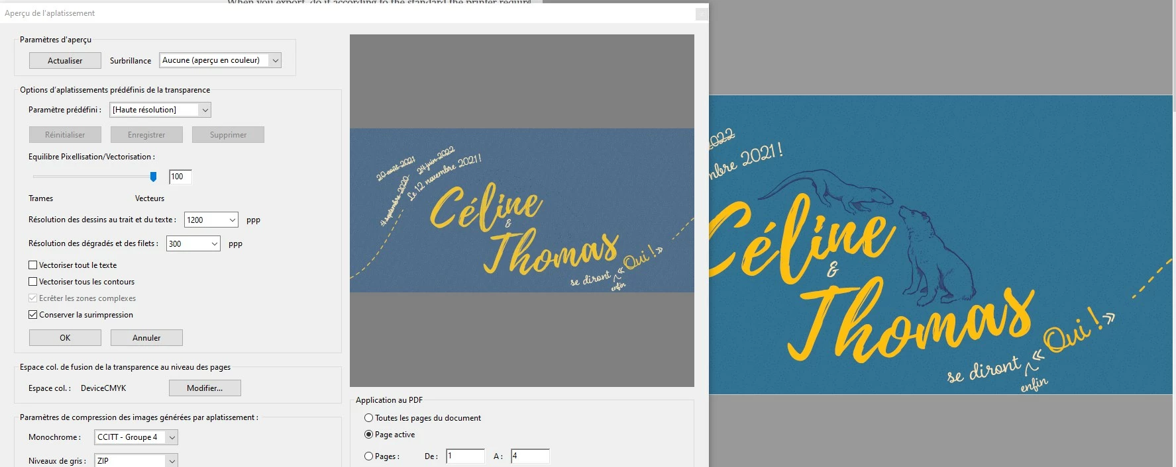1176x467 pixels.
Task: Click the Actualiser button
Action: click(65, 60)
